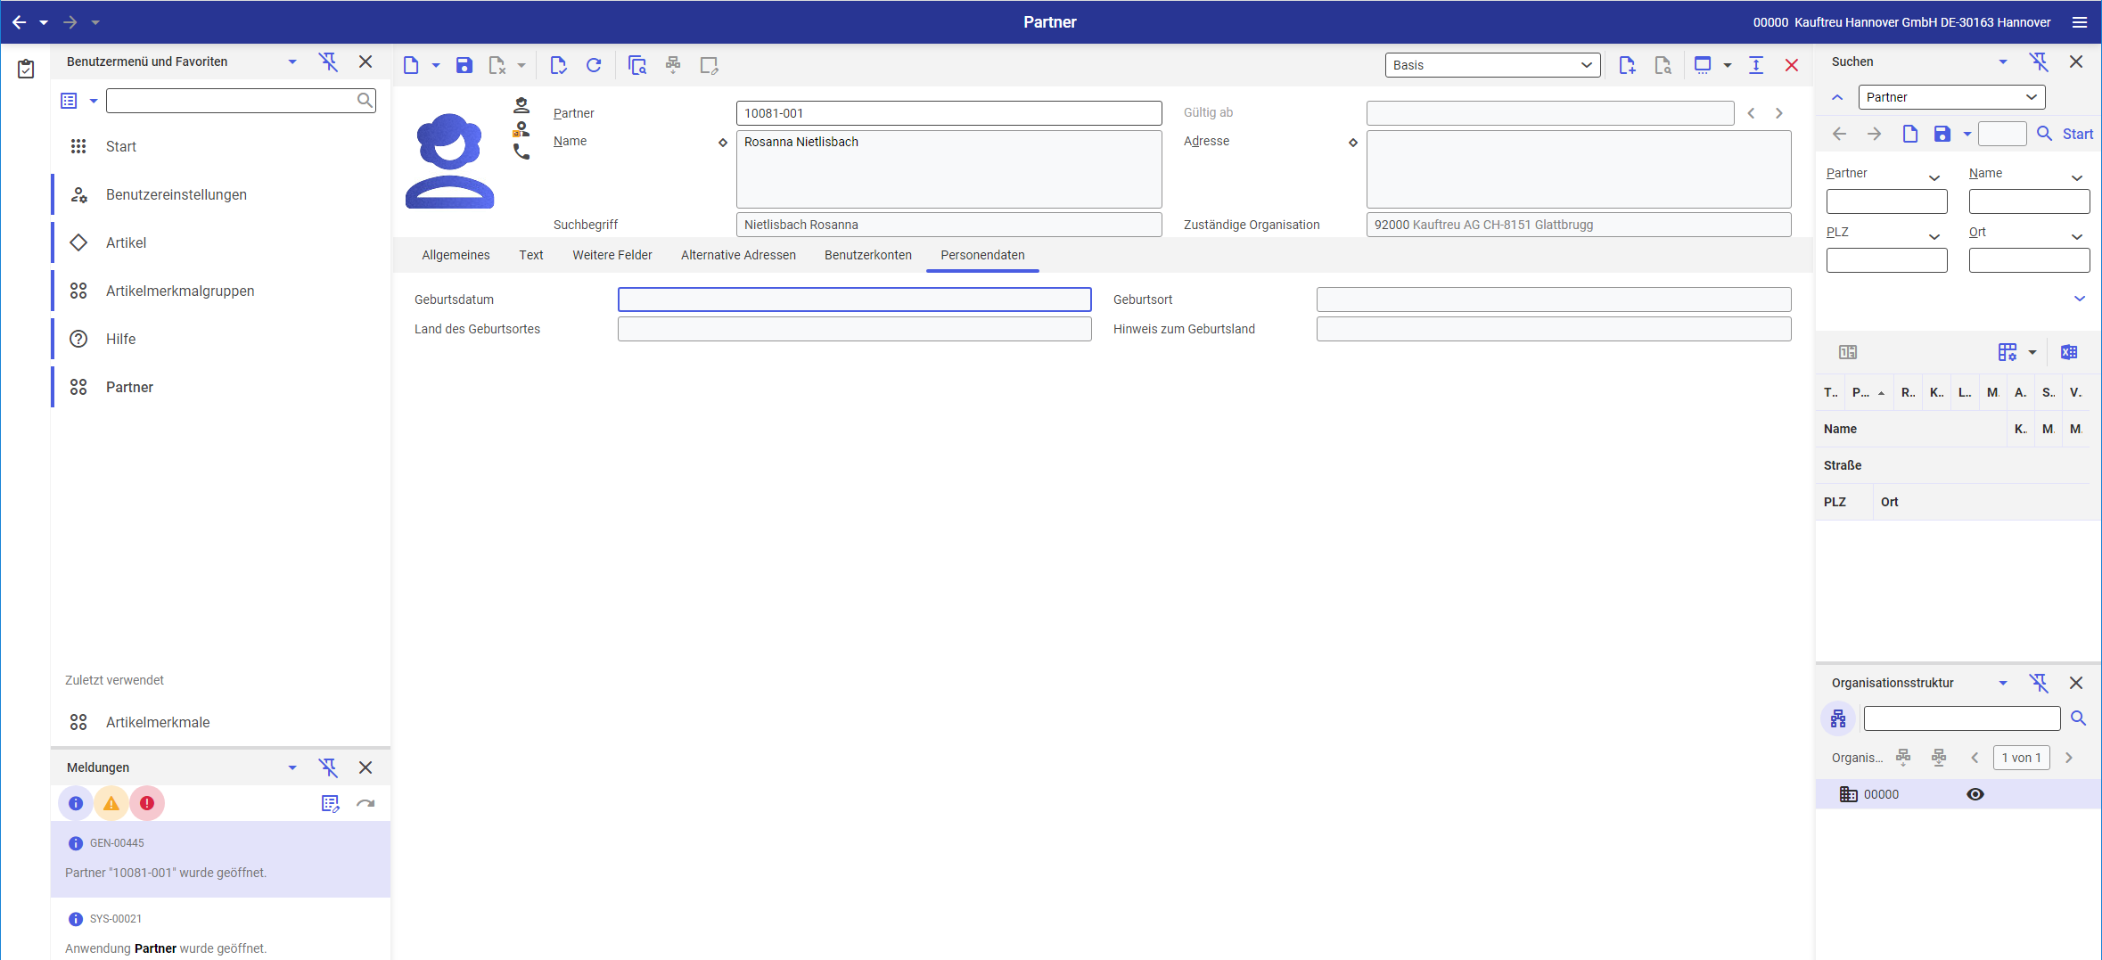2102x960 pixels.
Task: Open the duplicate search icon in toolbar
Action: point(636,65)
